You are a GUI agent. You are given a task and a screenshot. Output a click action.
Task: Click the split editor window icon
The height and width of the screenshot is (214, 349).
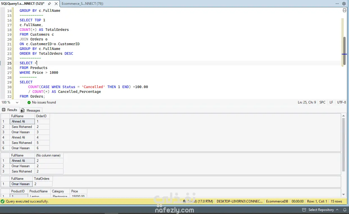[345, 10]
